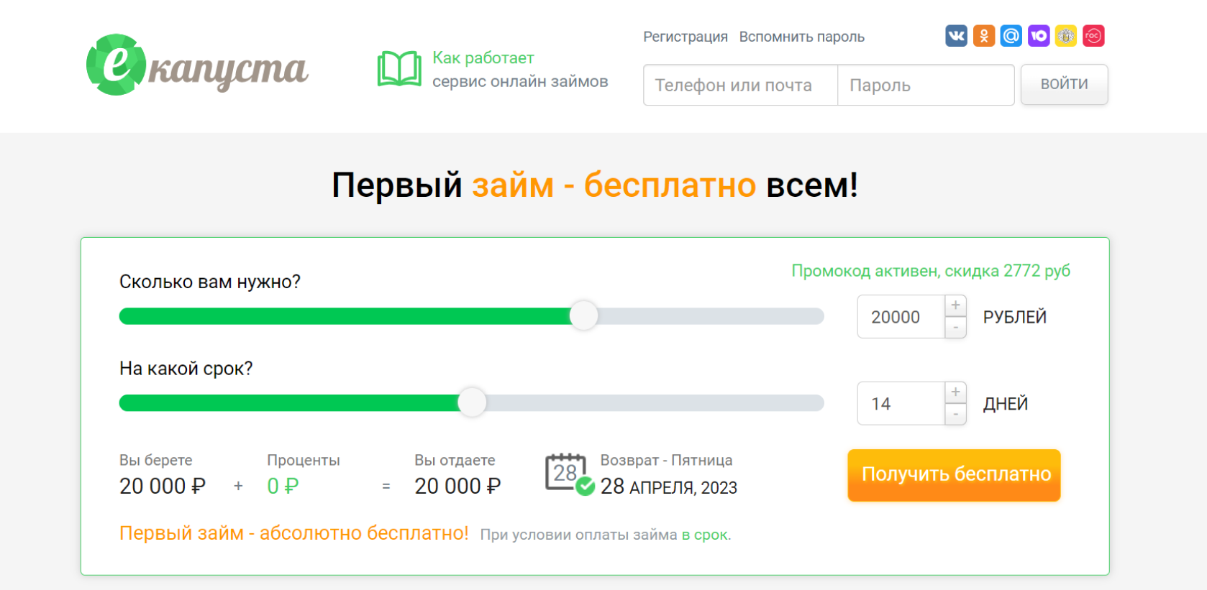Click the loan amount slider handle

[583, 315]
